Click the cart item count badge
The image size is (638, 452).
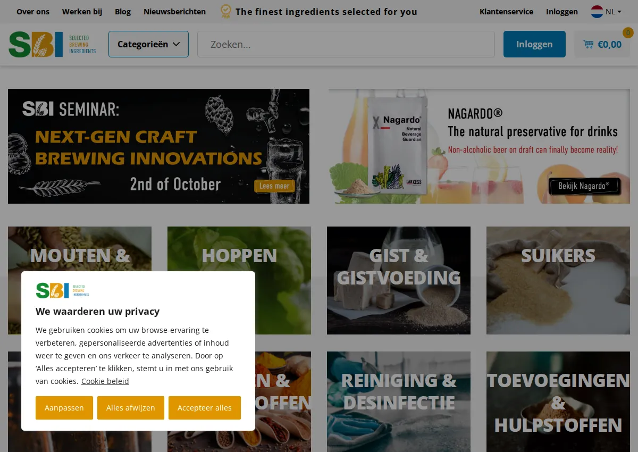pos(628,33)
